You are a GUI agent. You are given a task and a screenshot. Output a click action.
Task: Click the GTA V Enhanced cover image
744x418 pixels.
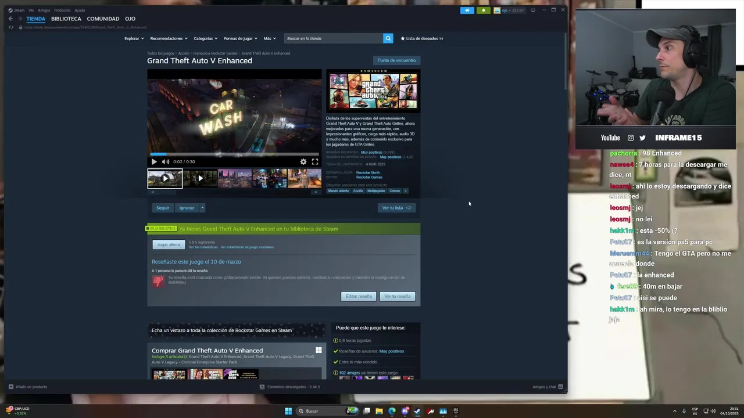coord(373,91)
